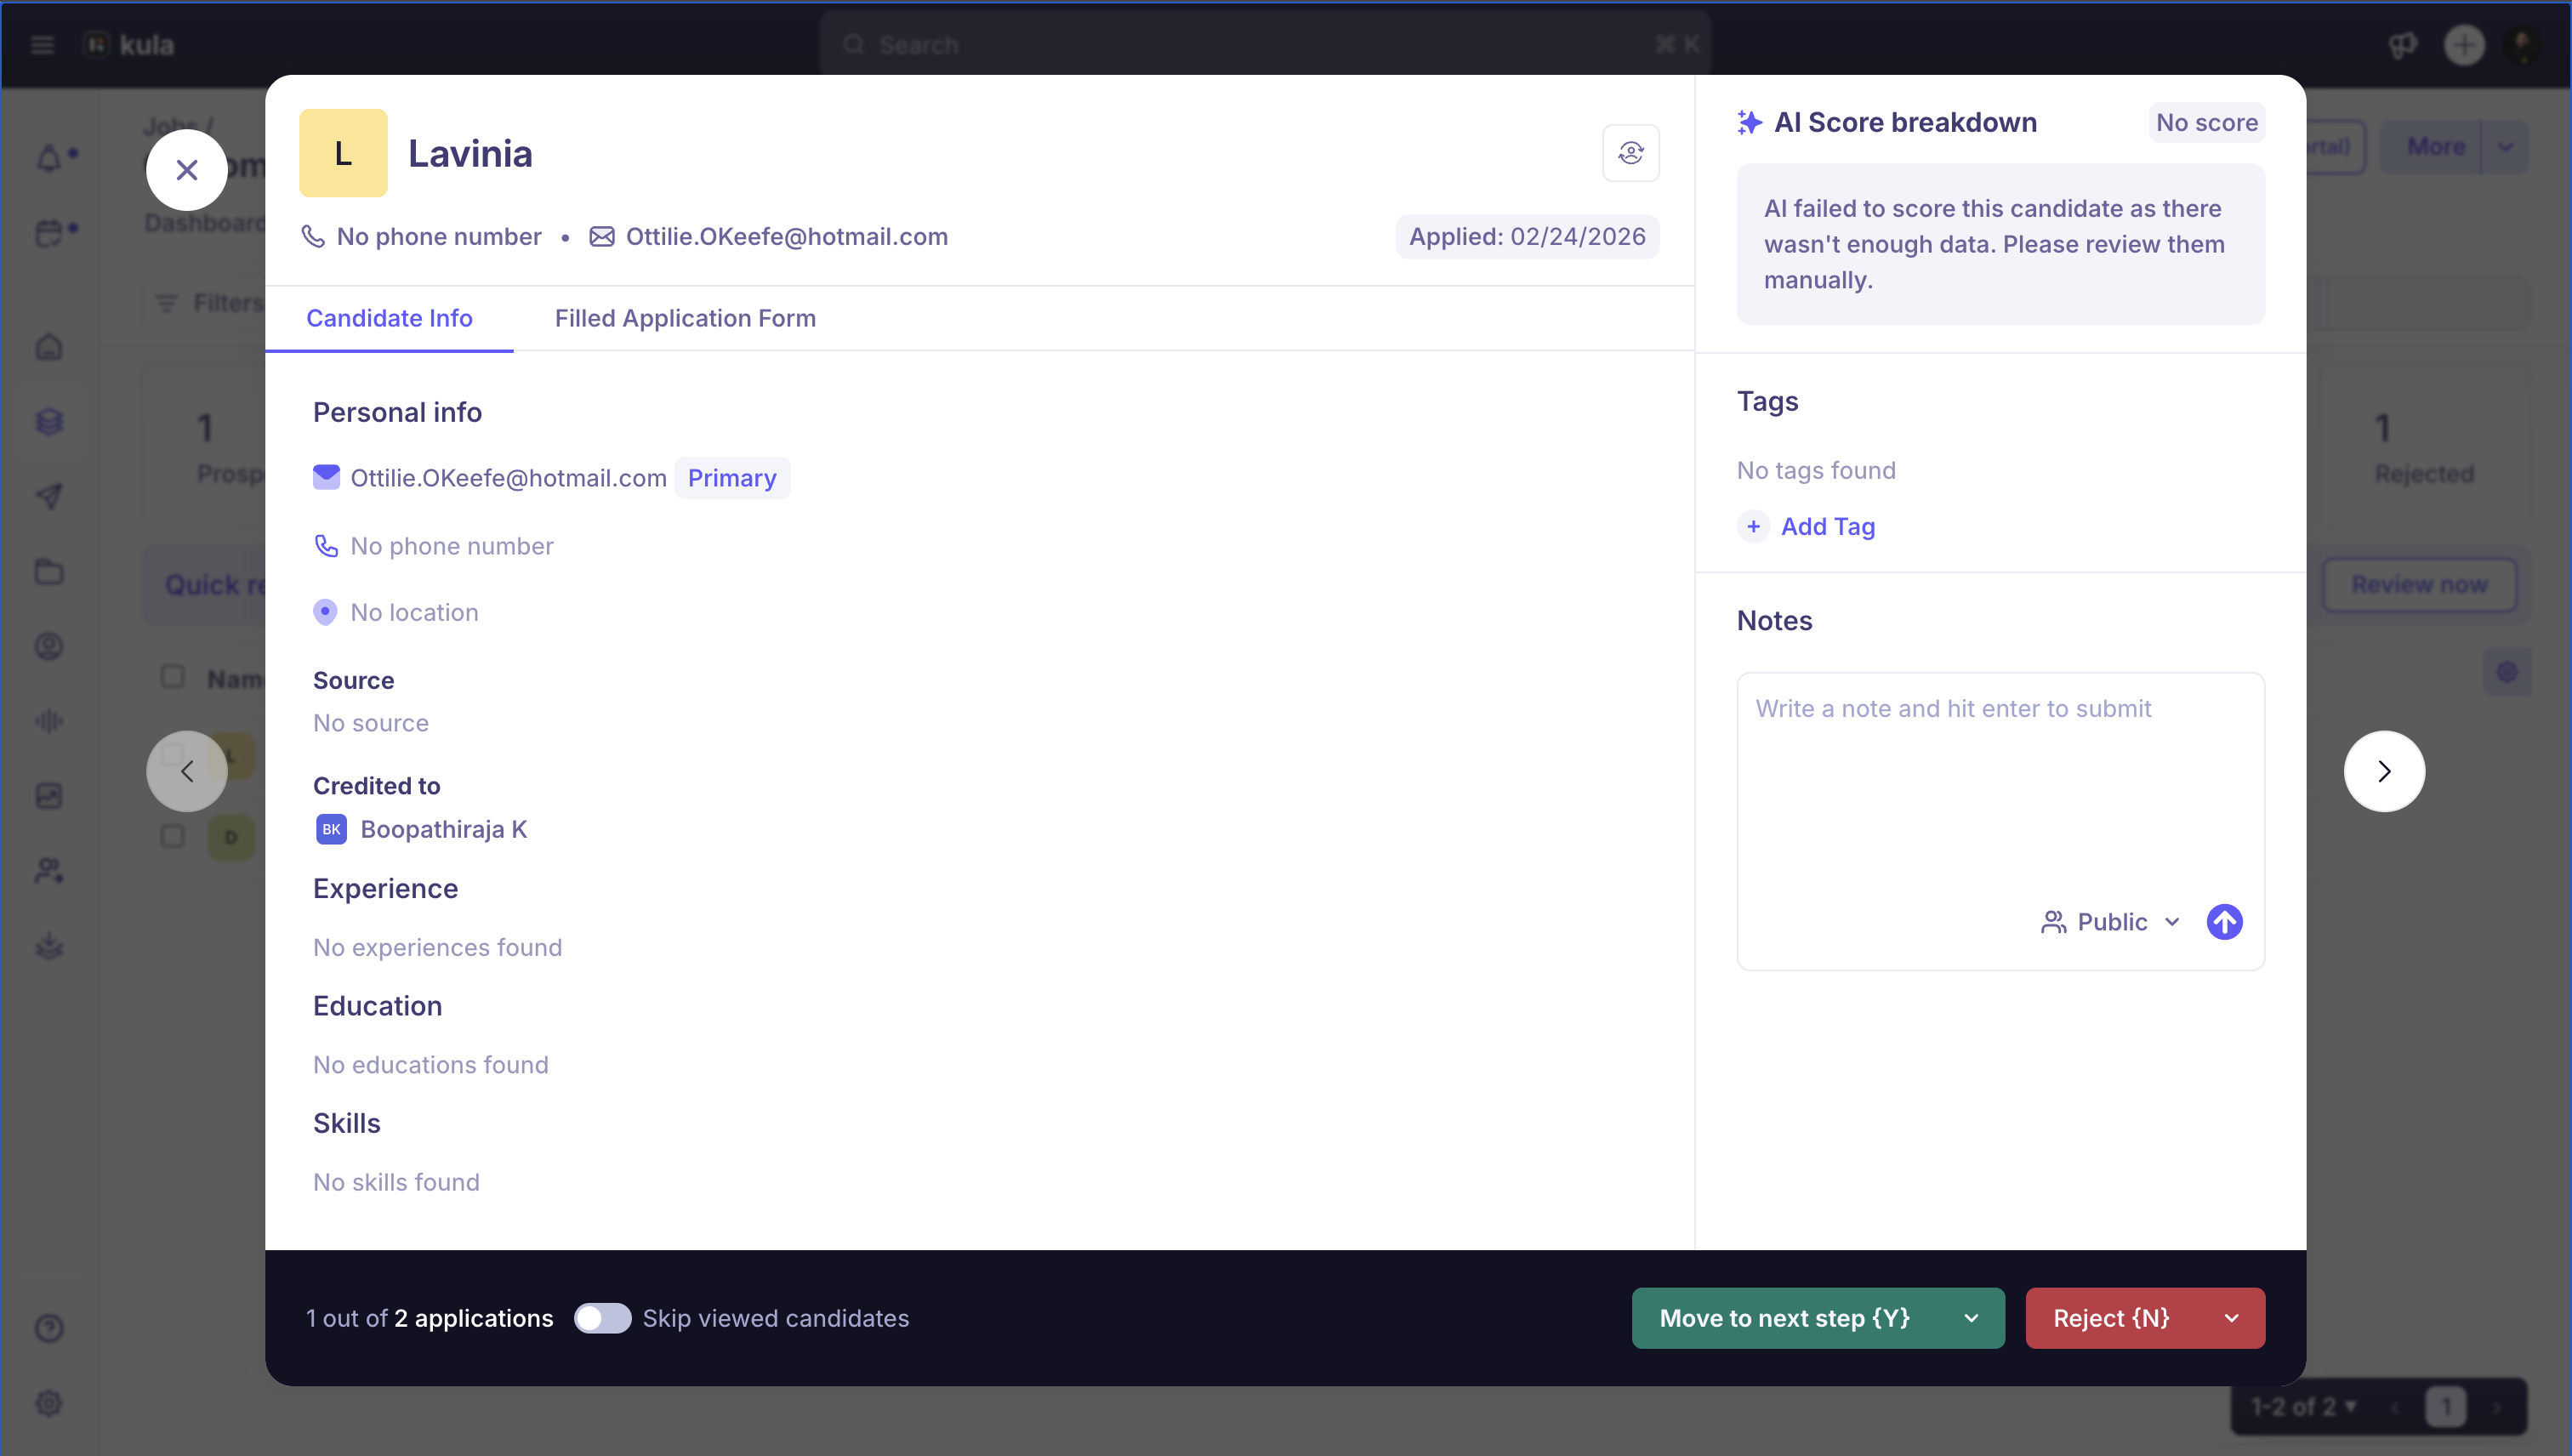This screenshot has height=1456, width=2572.
Task: Click the Add Tag link
Action: 1827,526
